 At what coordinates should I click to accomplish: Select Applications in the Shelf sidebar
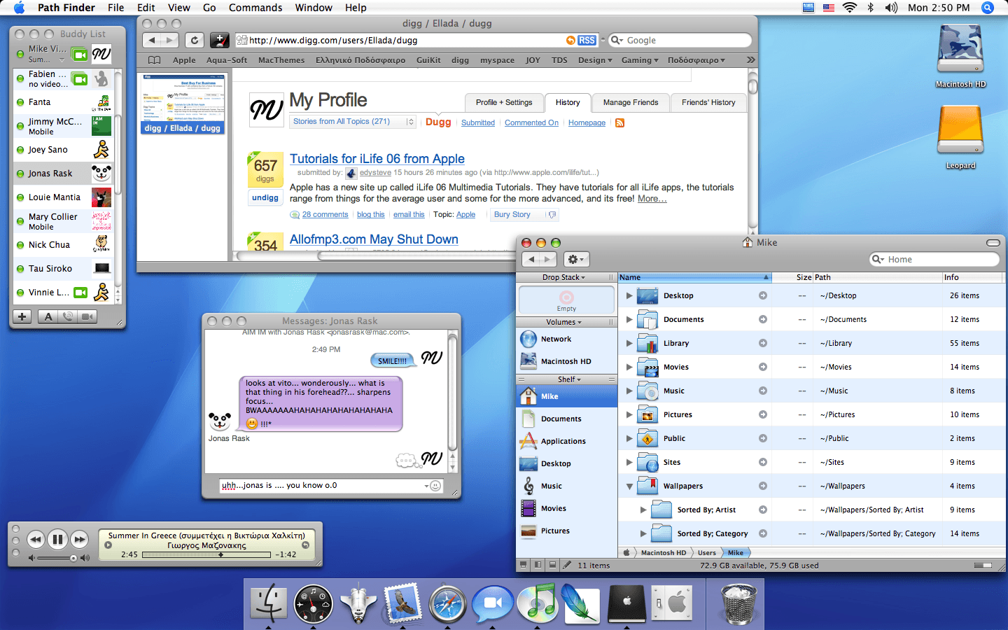pyautogui.click(x=567, y=441)
